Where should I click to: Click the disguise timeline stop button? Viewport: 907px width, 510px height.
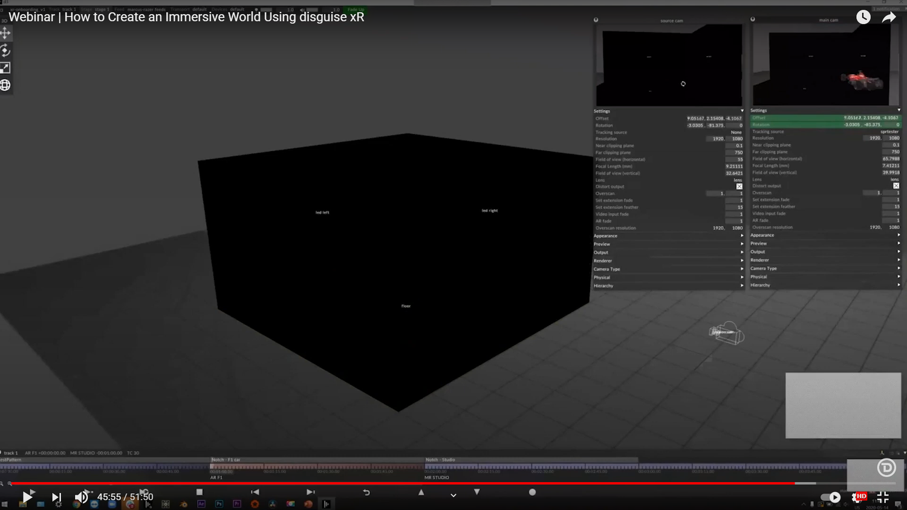[200, 492]
